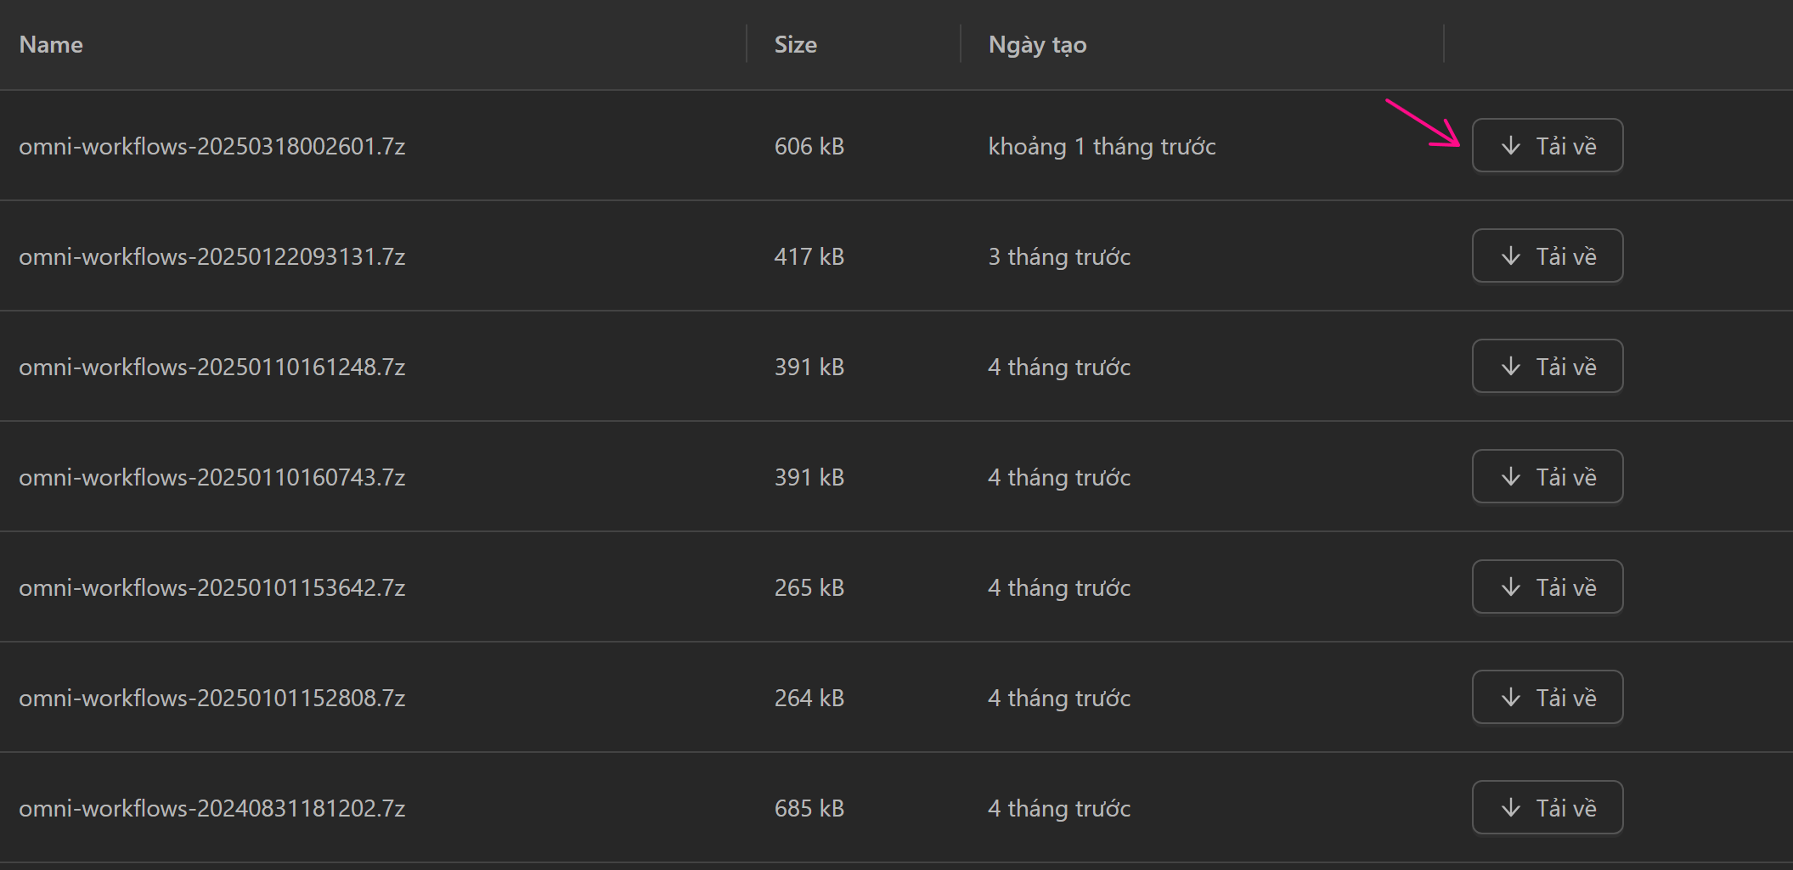Screen dimensions: 1793x870
Task: Click download arrow icon for omni-workflows-20250122093131.7z
Action: tap(1510, 256)
